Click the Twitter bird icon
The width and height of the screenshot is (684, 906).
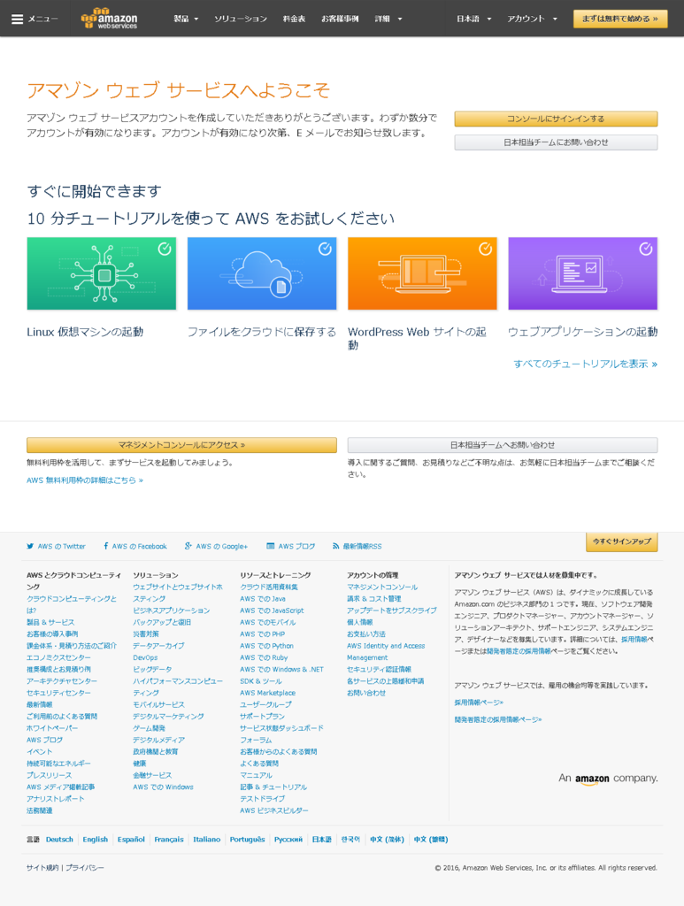30,546
